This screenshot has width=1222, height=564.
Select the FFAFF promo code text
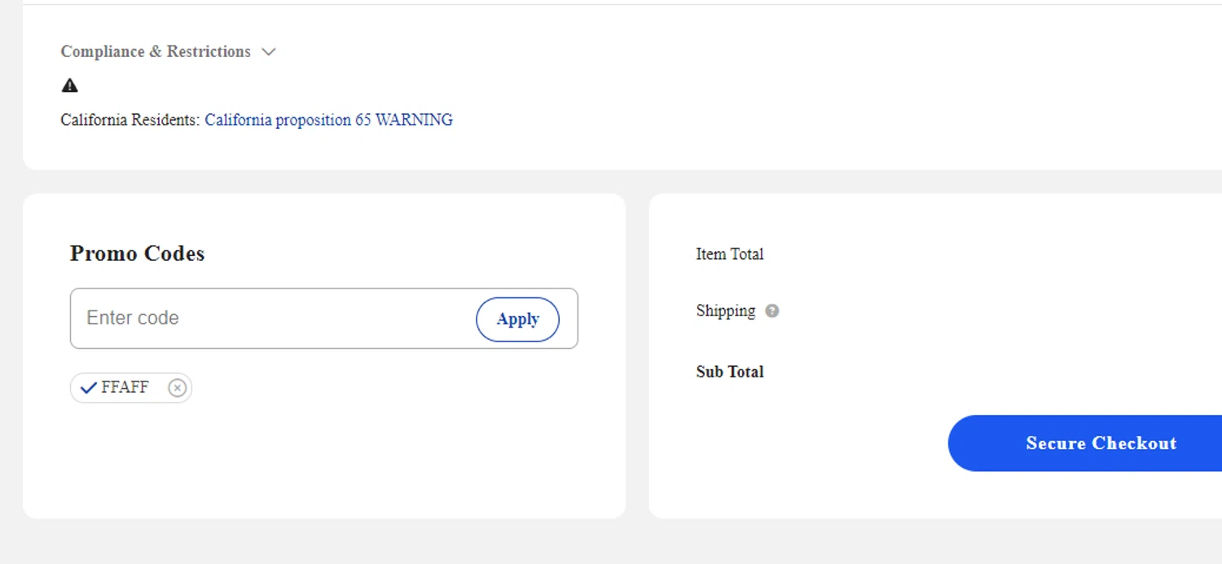[x=125, y=387]
